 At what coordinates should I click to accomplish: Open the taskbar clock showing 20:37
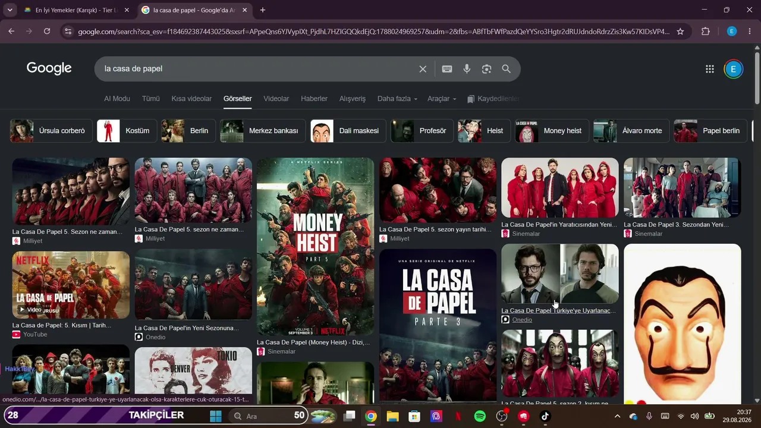pos(737,416)
